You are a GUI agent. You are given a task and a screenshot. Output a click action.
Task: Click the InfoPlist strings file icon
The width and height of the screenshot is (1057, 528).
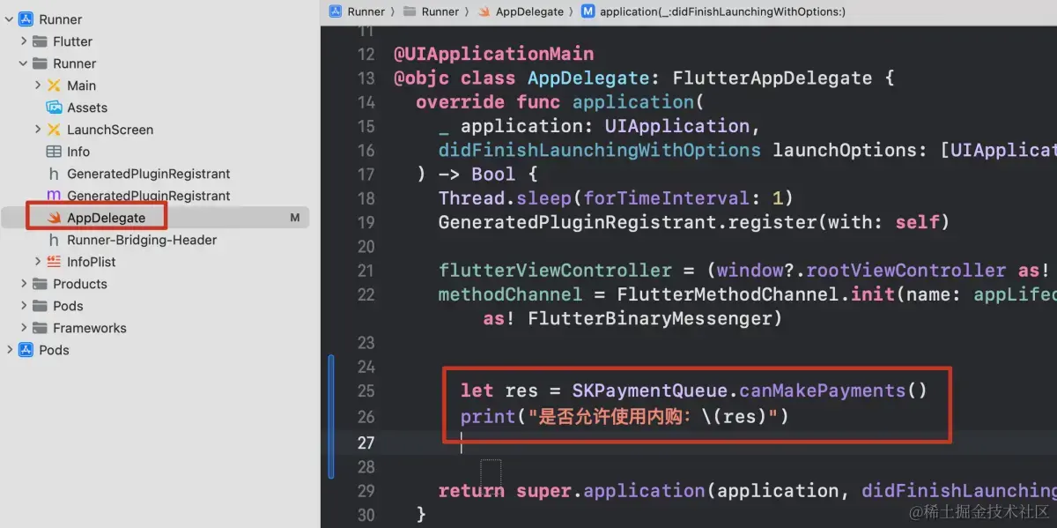point(54,262)
